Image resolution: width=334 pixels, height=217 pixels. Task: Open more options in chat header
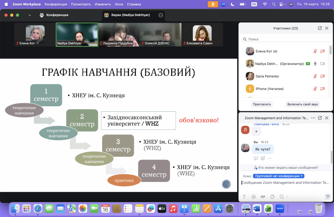pos(313,118)
